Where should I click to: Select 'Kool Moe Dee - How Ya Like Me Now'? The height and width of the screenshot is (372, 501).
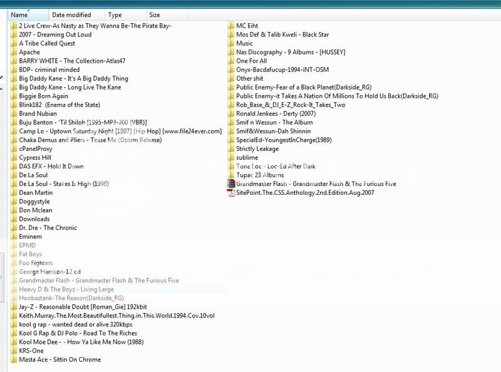point(81,342)
